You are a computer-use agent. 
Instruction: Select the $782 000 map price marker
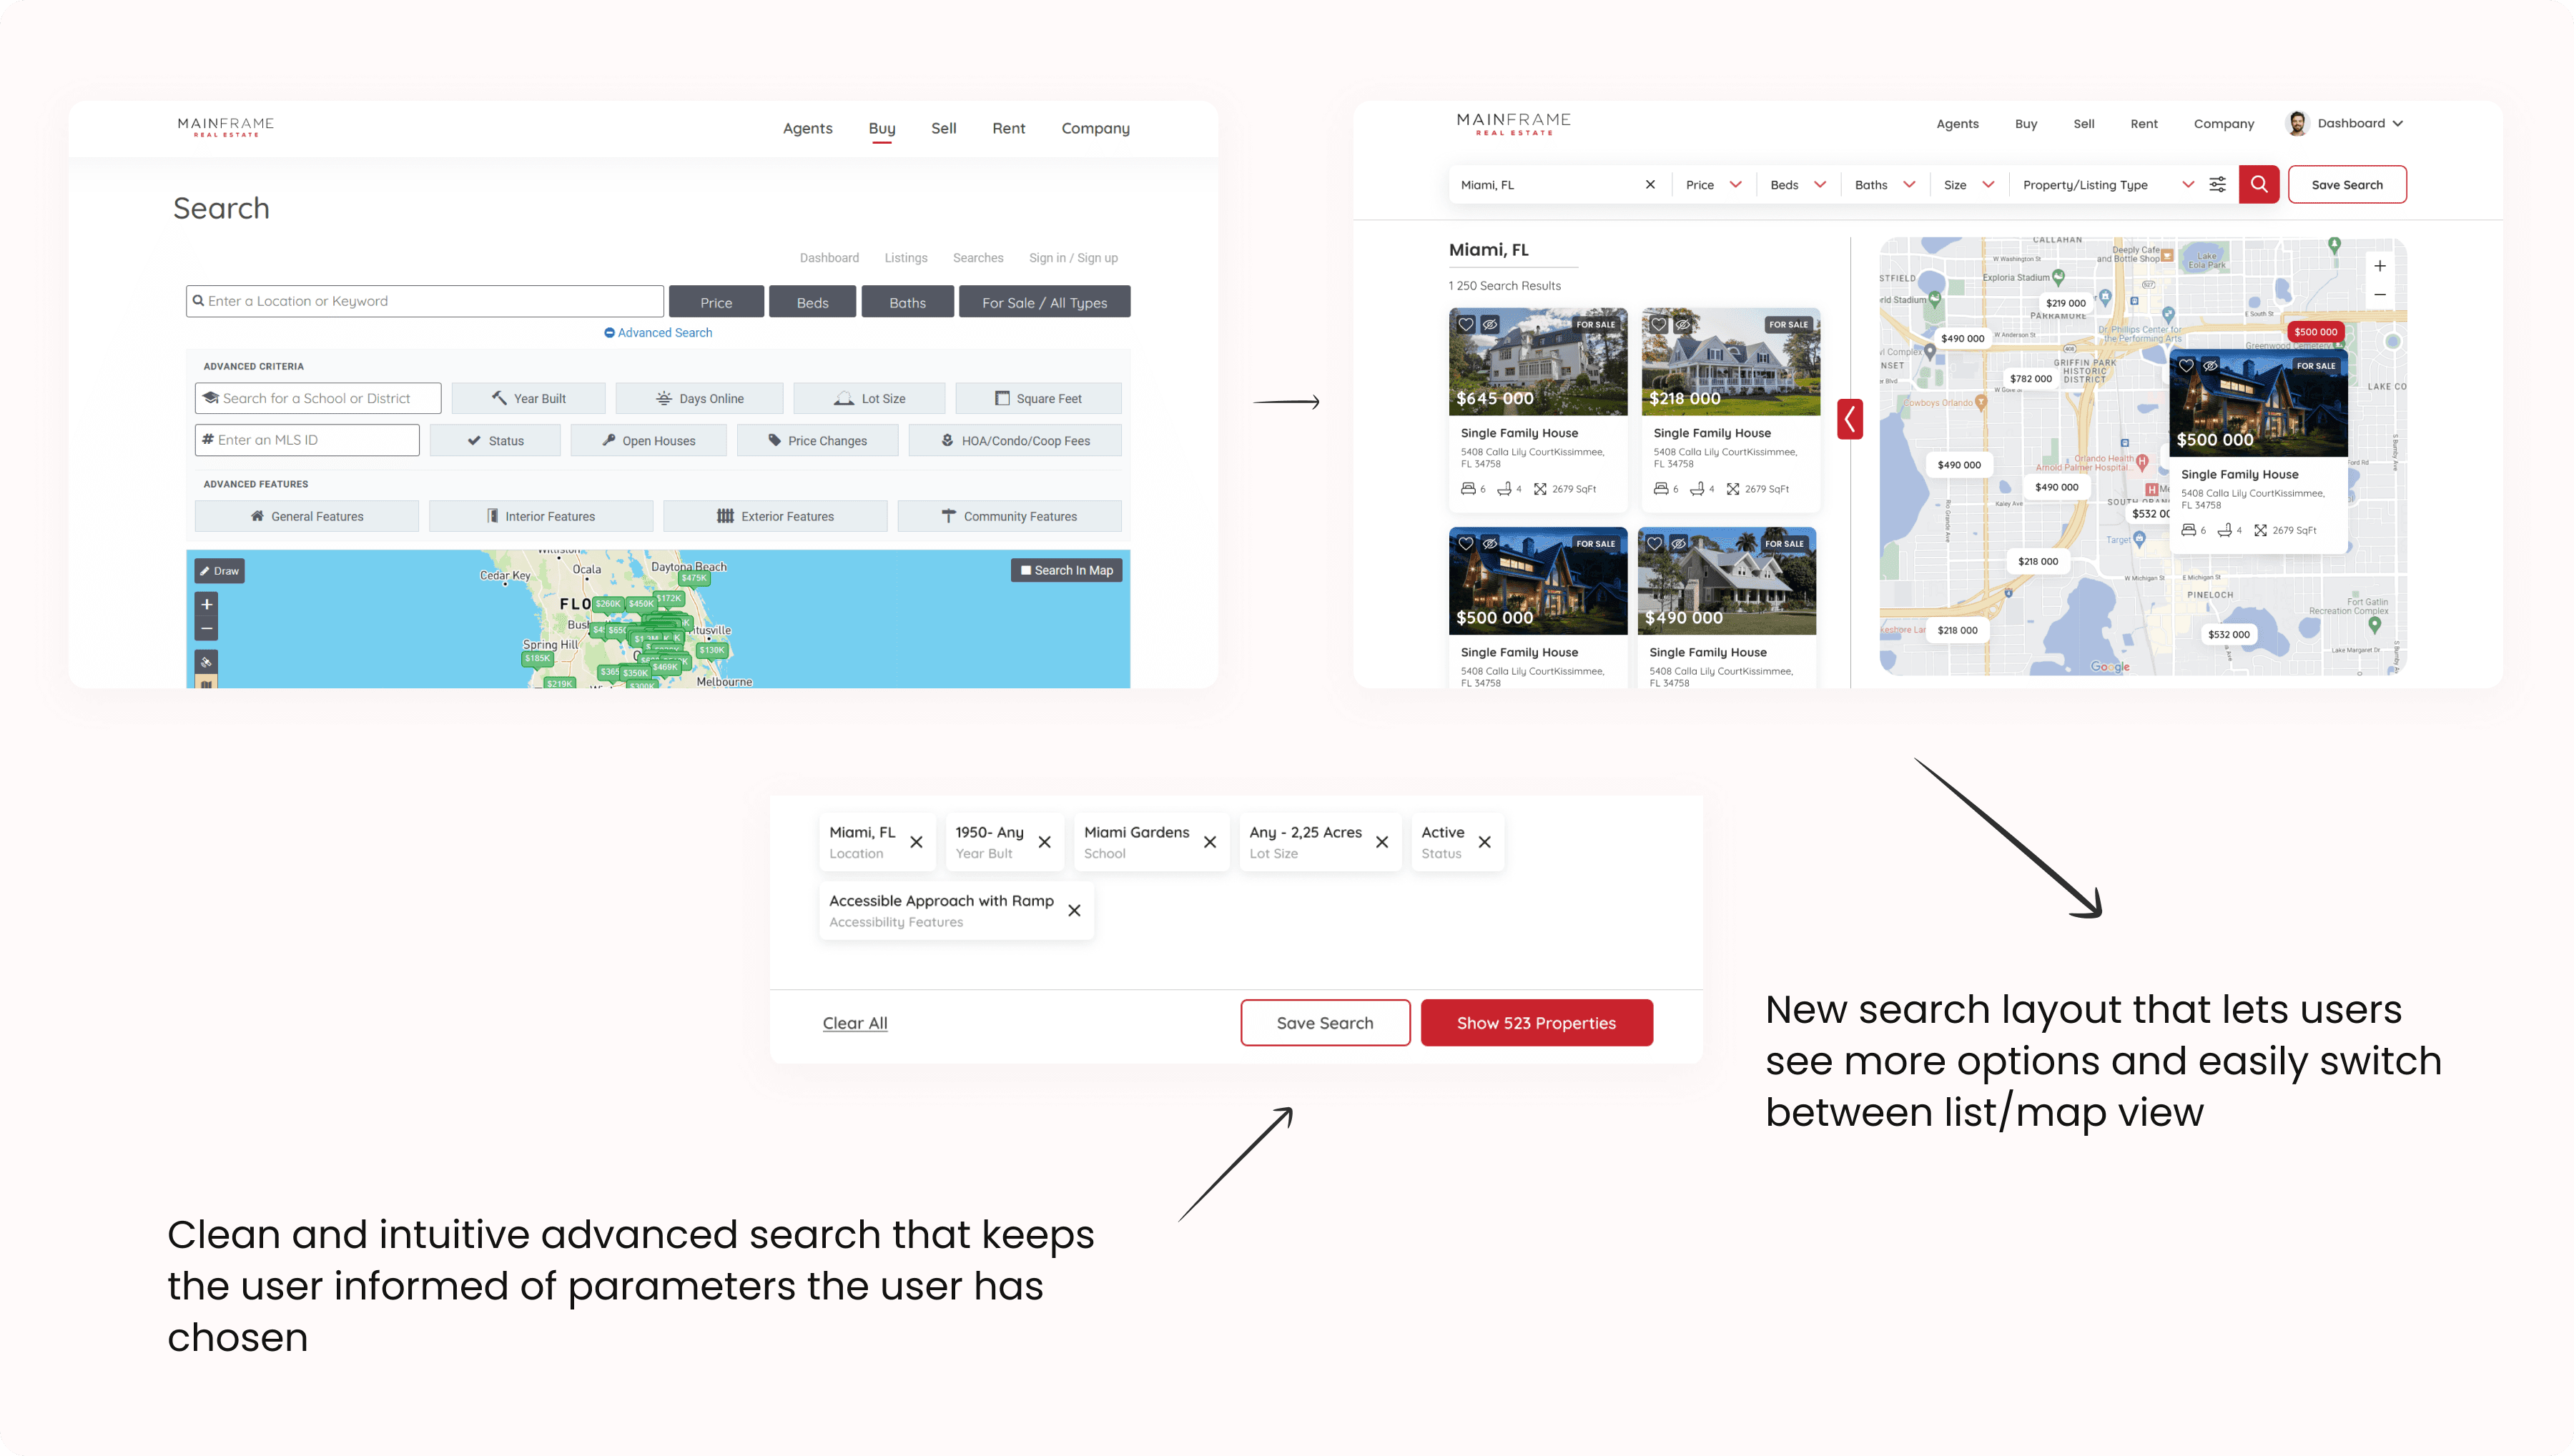pyautogui.click(x=2030, y=379)
